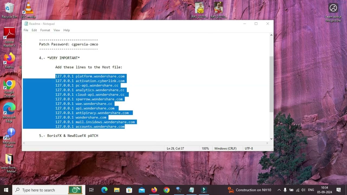This screenshot has width=347, height=195.
Task: Open Notepad Edit menu
Action: tap(34, 30)
